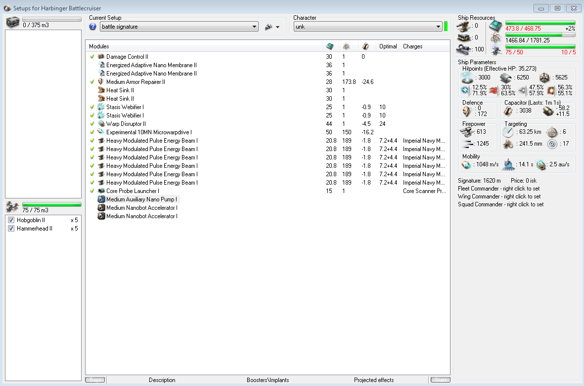The height and width of the screenshot is (386, 584).
Task: Click the shield hitpoints icon
Action: 467,77
